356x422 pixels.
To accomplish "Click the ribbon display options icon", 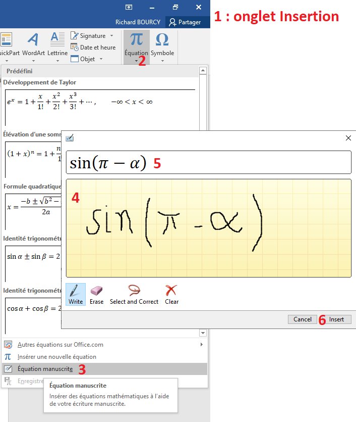I will point(129,7).
